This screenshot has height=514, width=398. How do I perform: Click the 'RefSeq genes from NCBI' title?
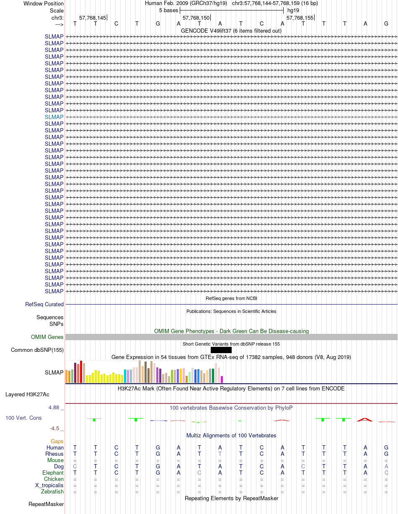[x=231, y=299]
